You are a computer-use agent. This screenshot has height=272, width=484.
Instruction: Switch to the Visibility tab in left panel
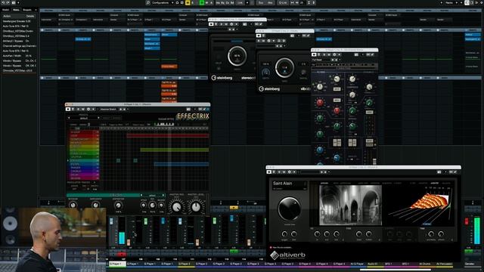pyautogui.click(x=6, y=10)
